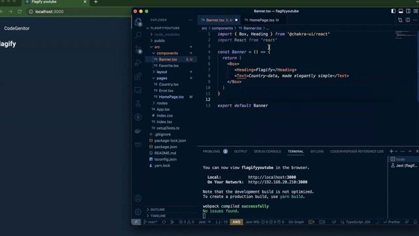Select the TERMINAL panel tab
This screenshot has width=419, height=236.
coord(295,151)
